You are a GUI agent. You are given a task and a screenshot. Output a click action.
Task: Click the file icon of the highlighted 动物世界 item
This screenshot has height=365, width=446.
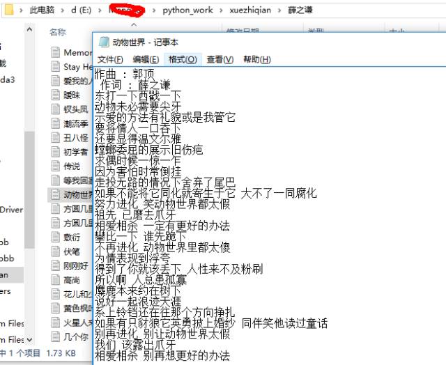[x=56, y=194]
